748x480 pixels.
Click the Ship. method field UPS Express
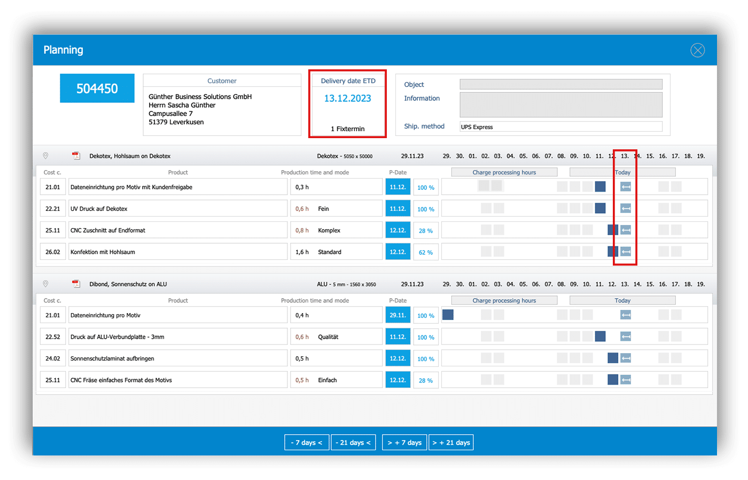click(561, 127)
